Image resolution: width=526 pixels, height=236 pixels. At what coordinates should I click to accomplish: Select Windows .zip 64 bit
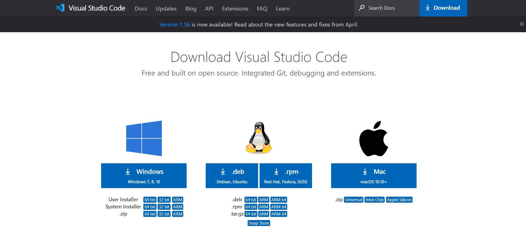[150, 214]
